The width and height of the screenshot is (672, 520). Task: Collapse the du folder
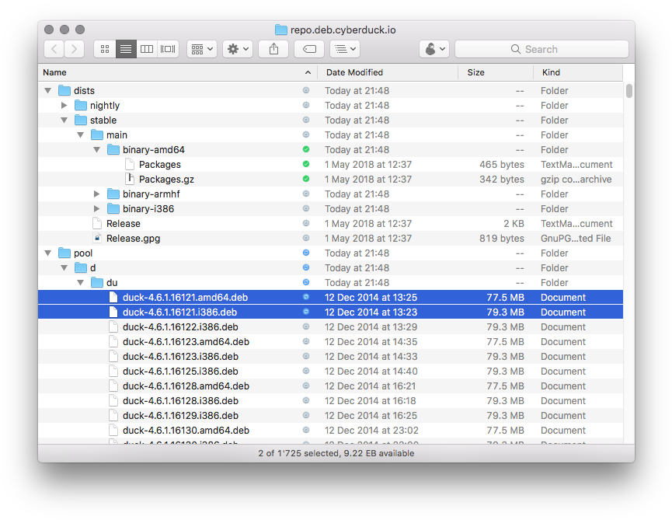click(x=81, y=282)
